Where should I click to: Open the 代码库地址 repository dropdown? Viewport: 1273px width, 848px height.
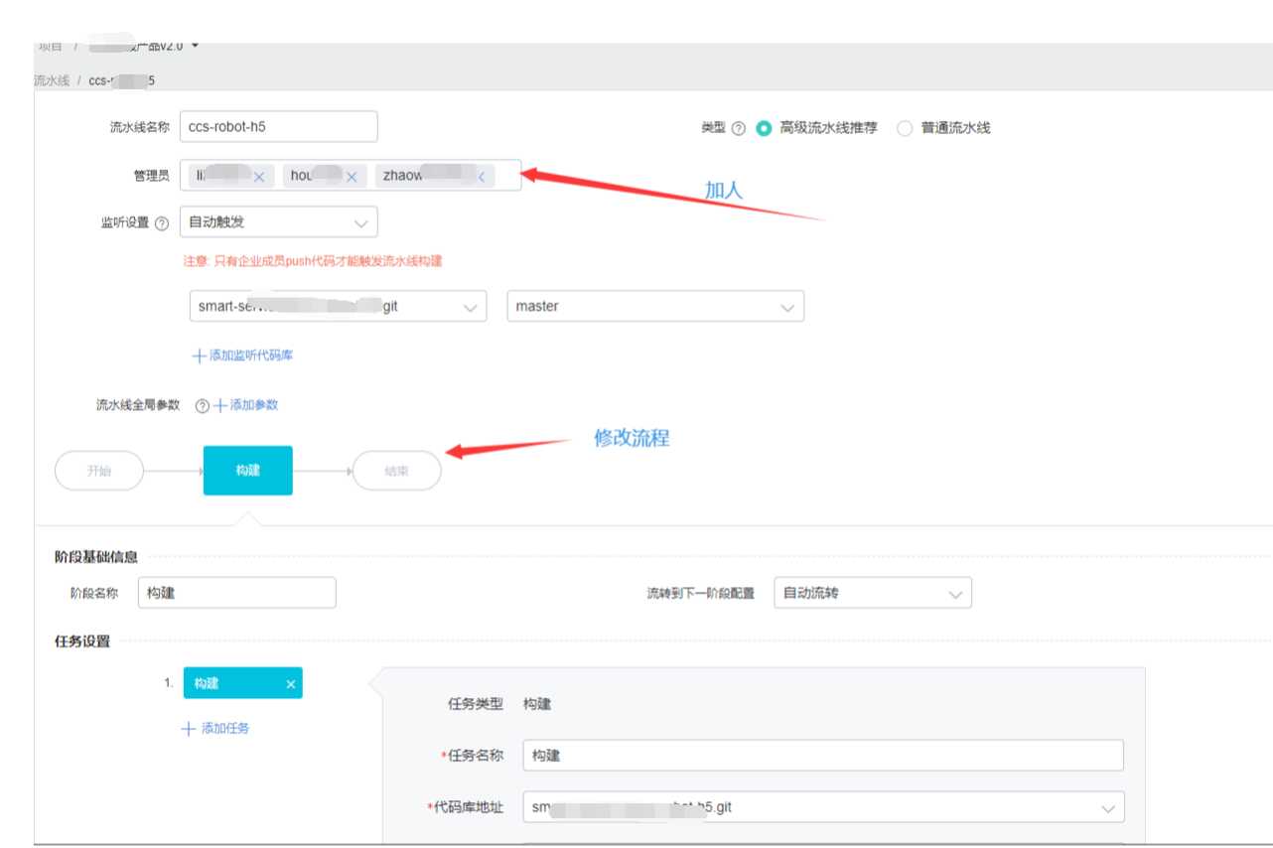tap(824, 807)
